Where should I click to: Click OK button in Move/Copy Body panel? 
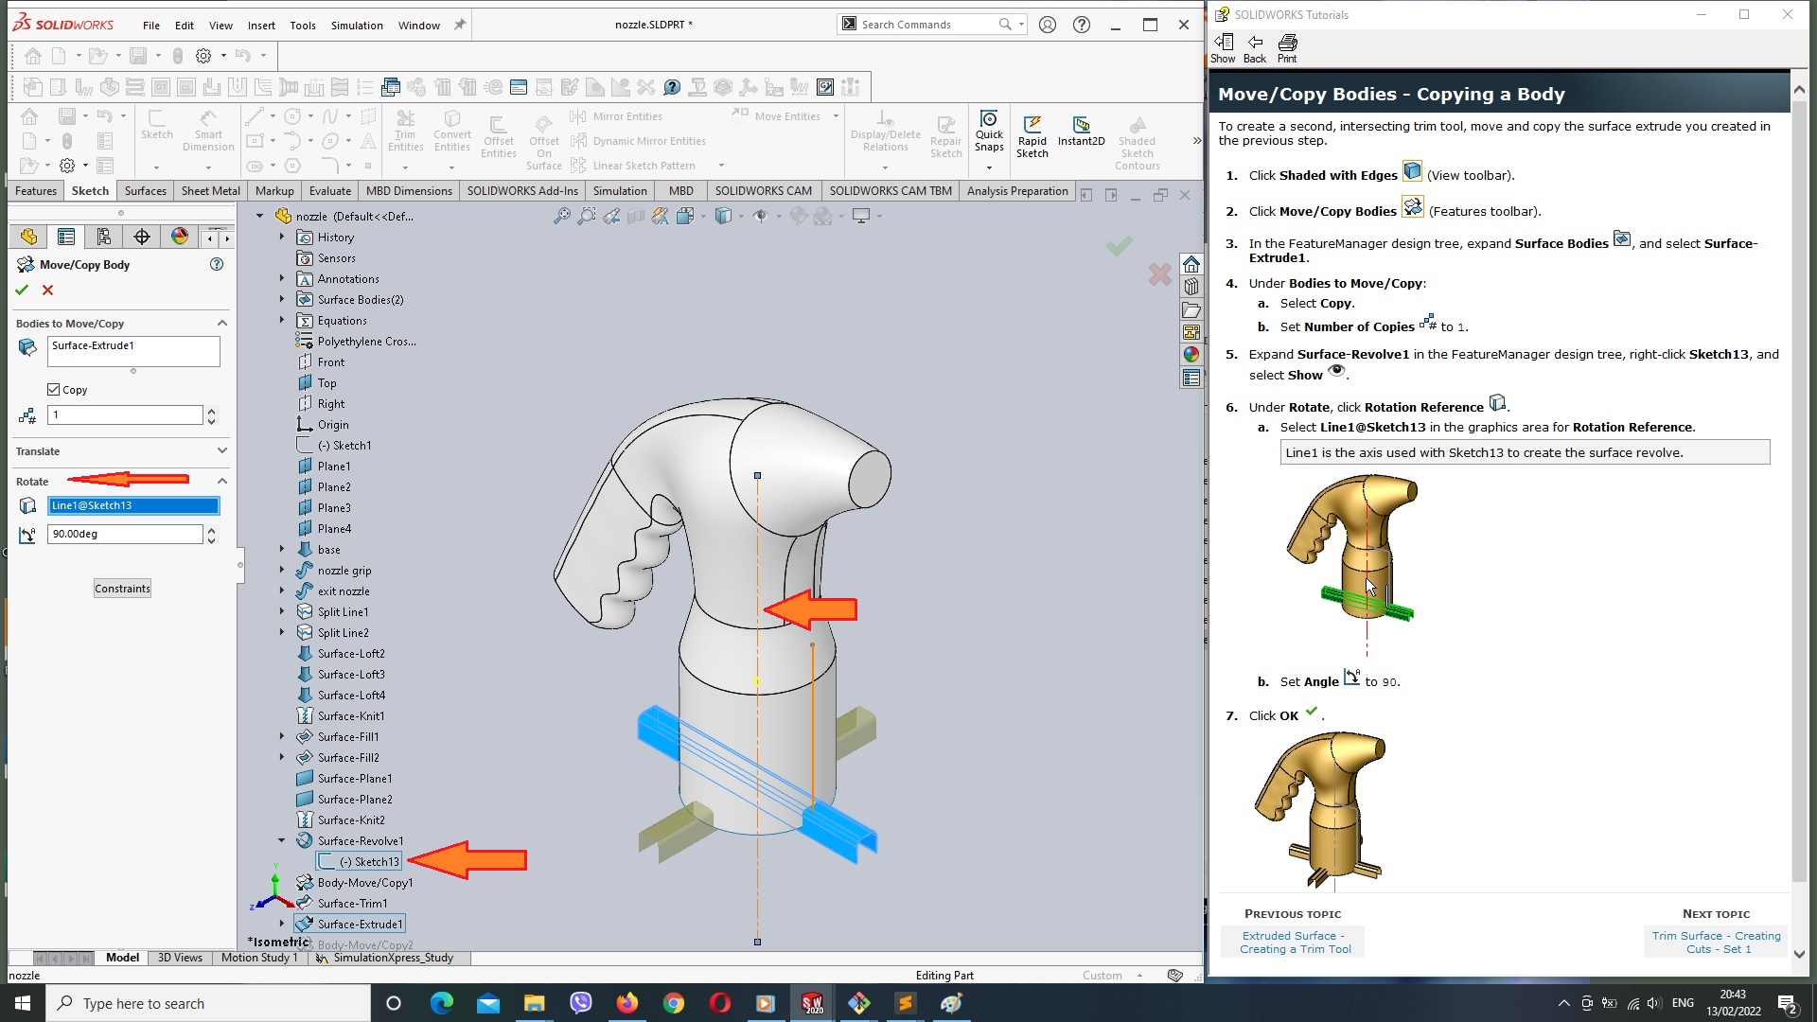click(x=21, y=289)
